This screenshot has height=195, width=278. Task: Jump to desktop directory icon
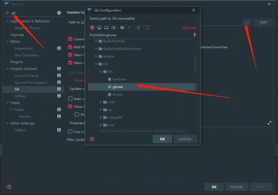[x=99, y=27]
